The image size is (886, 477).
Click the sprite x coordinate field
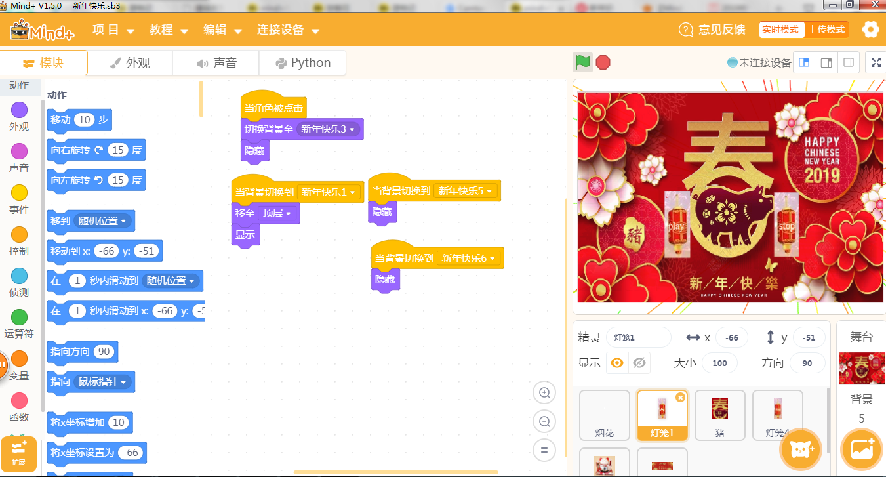733,337
